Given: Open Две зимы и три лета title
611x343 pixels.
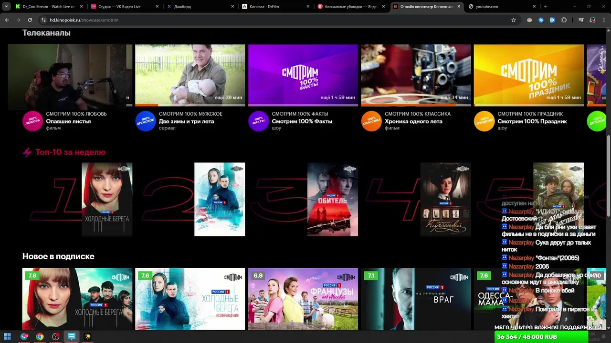Looking at the screenshot, I should click(x=187, y=121).
